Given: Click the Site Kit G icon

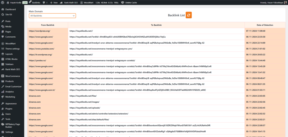Looking at the screenshot, I should (x=3, y=14).
